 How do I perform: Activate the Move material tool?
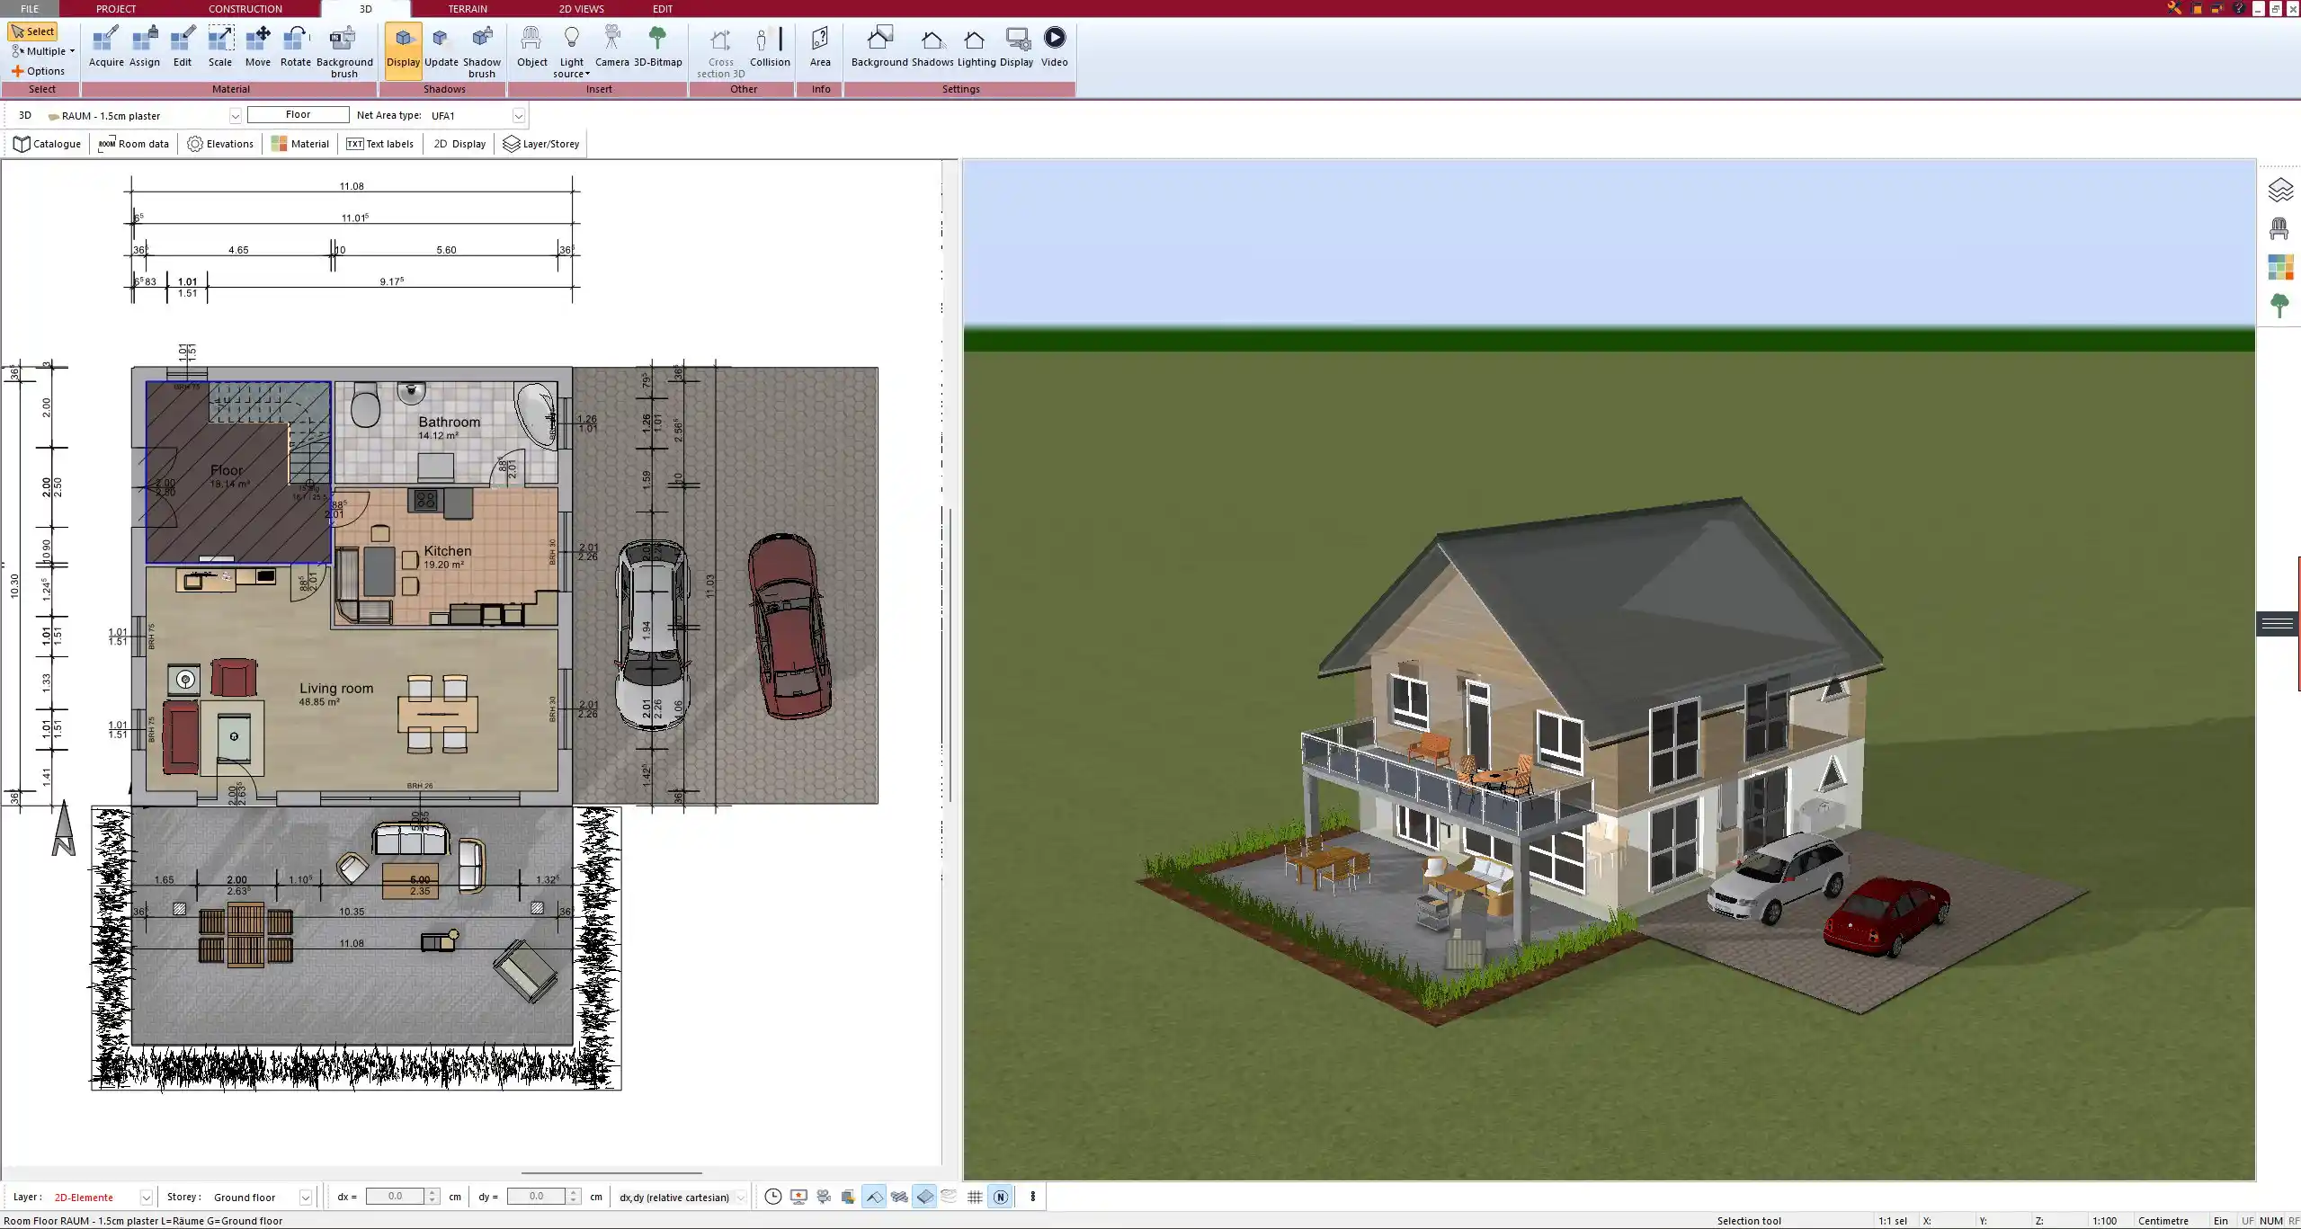pos(258,48)
